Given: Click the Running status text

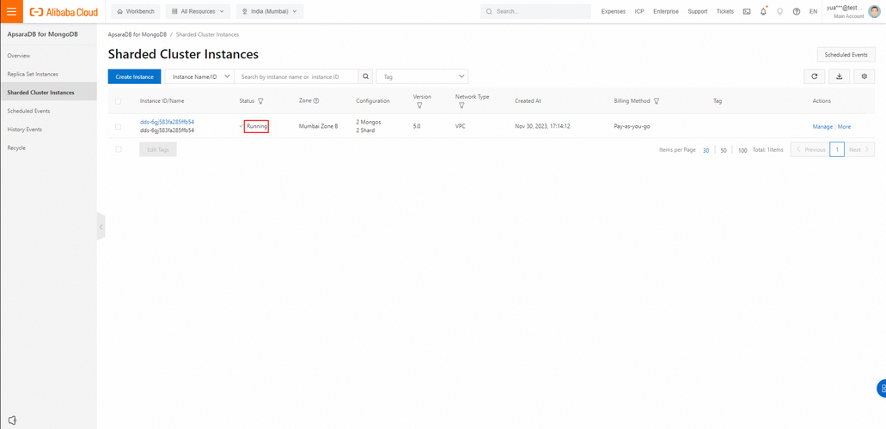Looking at the screenshot, I should [257, 126].
